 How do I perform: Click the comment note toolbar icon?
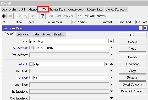coord(34,16)
